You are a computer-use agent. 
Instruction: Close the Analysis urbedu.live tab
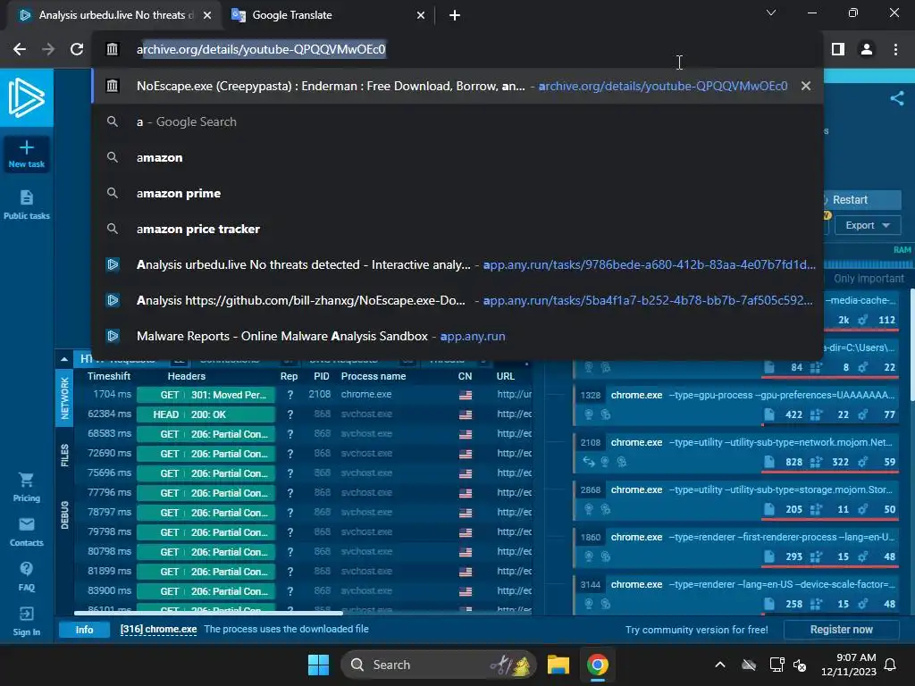(x=207, y=15)
